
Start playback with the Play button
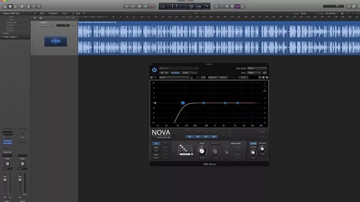click(x=146, y=6)
